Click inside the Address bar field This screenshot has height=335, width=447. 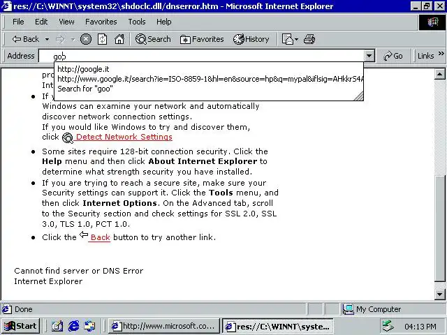[x=201, y=56]
